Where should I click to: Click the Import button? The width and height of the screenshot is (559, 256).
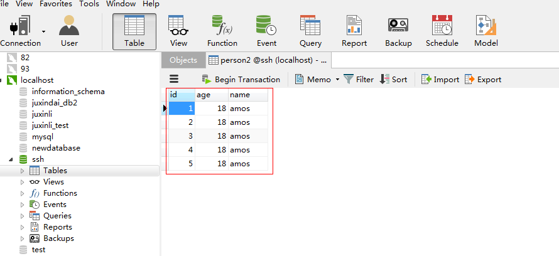click(440, 80)
